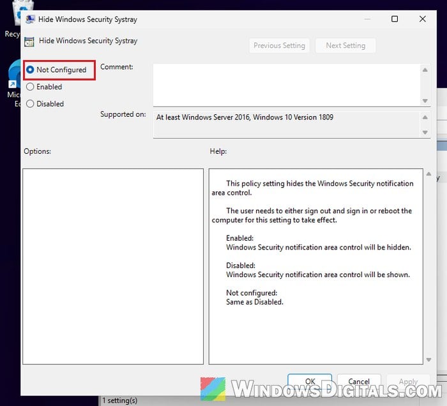The image size is (447, 406).
Task: Click the Help pane scroll up arrow
Action: (428, 174)
